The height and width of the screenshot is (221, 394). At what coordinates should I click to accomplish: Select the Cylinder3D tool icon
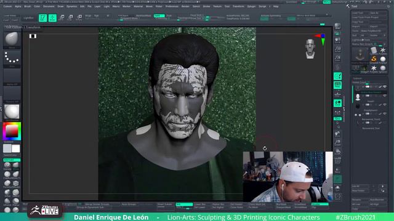click(x=374, y=50)
